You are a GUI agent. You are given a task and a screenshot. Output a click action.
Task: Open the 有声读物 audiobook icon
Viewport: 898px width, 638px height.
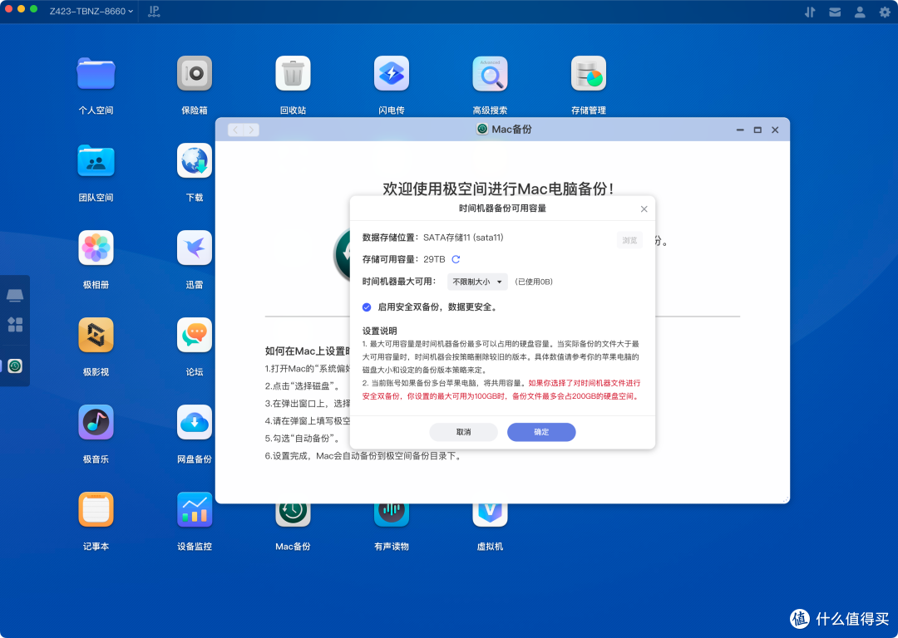tap(391, 515)
